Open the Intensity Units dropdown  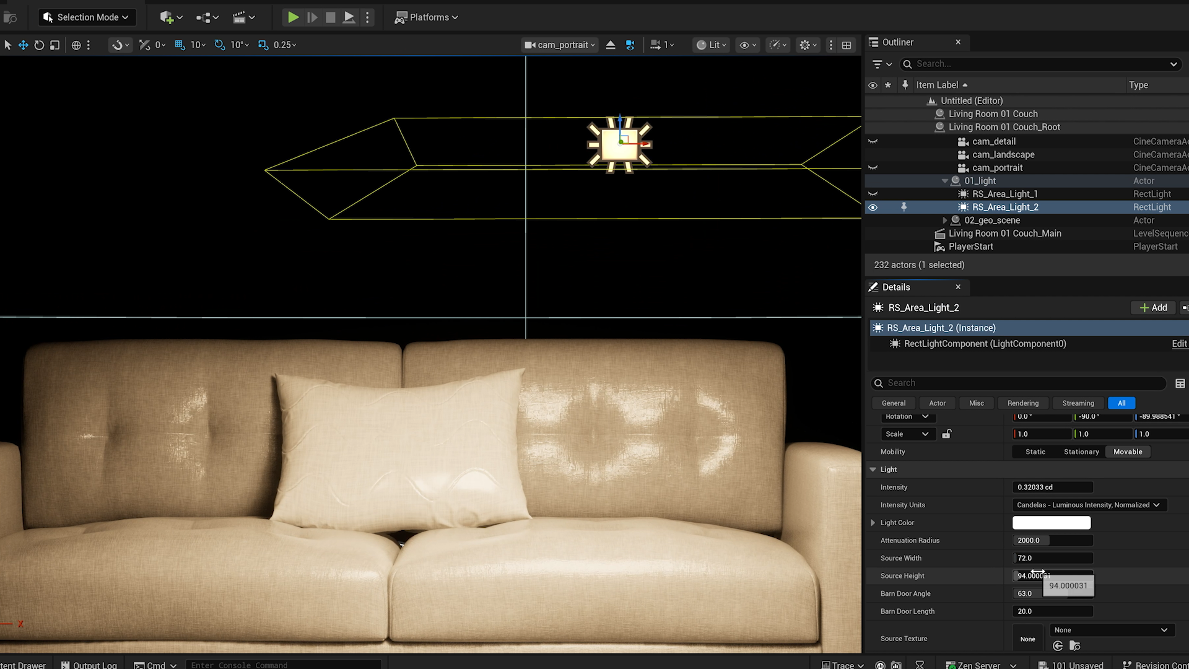click(1089, 505)
